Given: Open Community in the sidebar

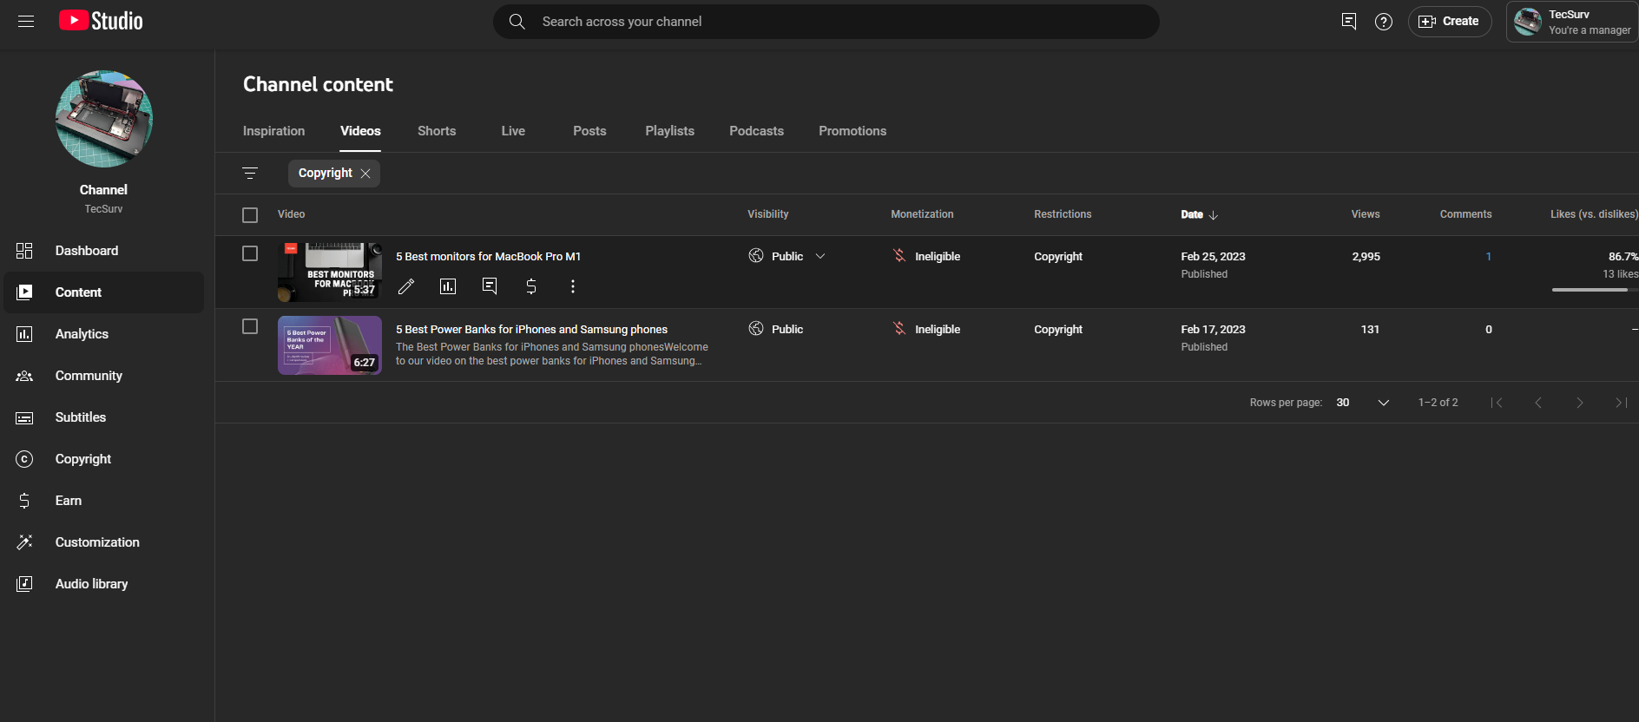Looking at the screenshot, I should click(104, 376).
